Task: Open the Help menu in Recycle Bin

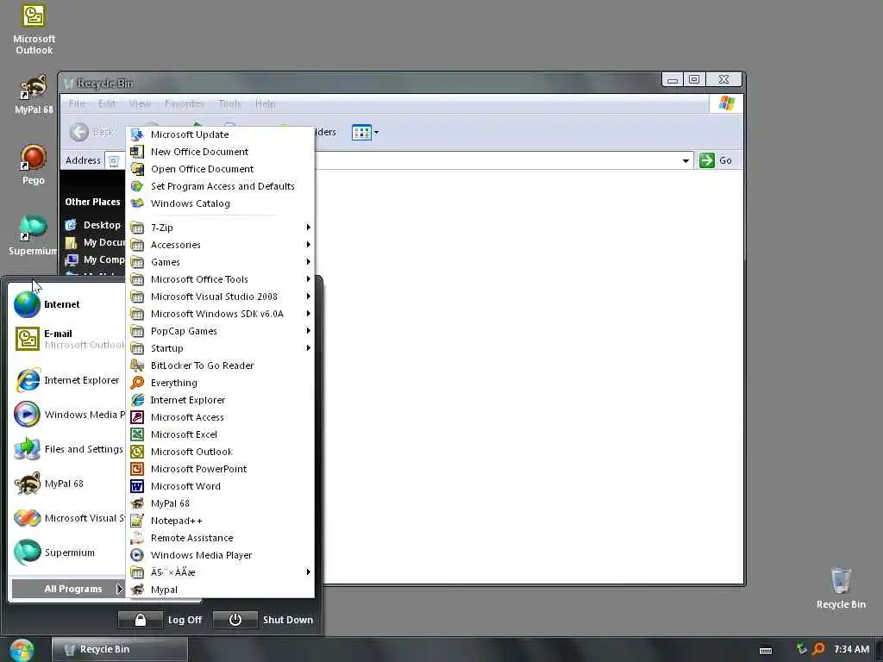Action: click(x=266, y=103)
